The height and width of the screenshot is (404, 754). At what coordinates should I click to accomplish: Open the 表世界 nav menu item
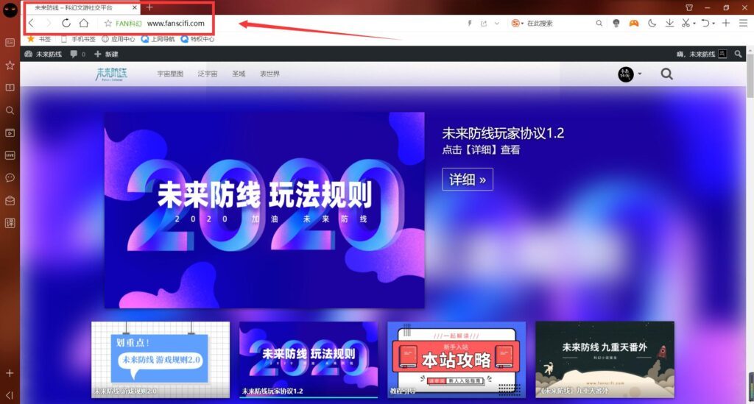point(269,74)
